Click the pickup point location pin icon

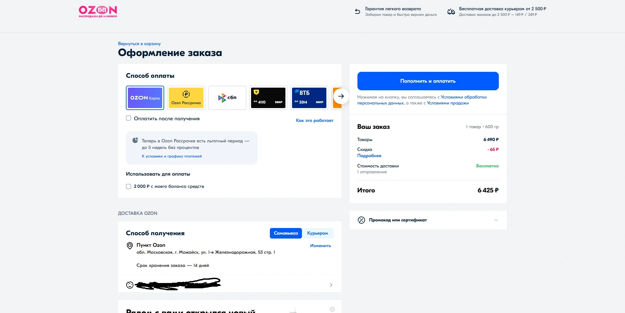point(130,246)
